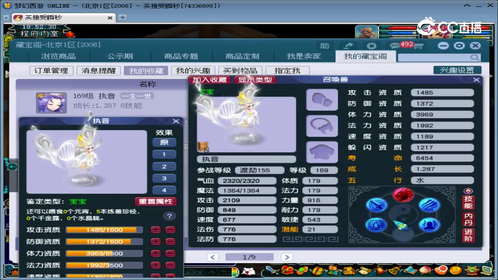This screenshot has width=498, height=280.
Task: Select the lower-left water drop skill icon
Action: click(377, 225)
